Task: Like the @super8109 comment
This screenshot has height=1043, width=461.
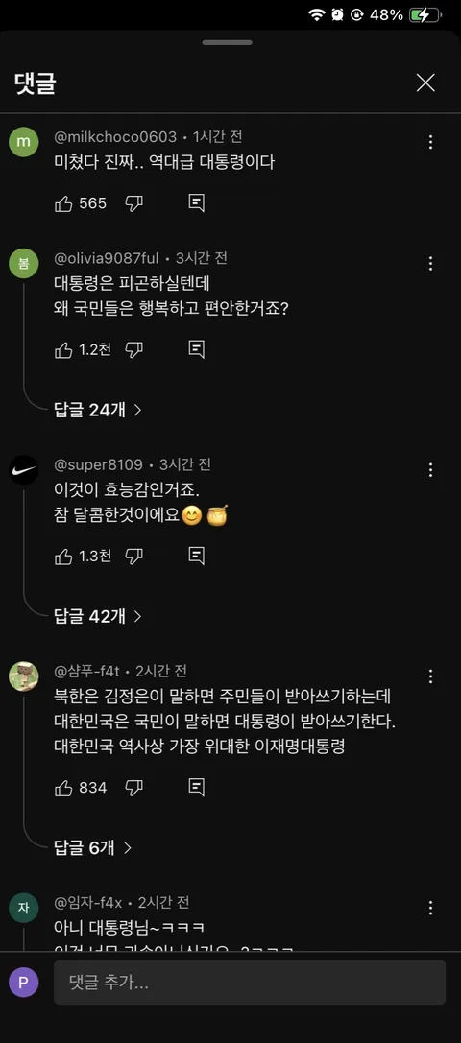Action: (63, 557)
